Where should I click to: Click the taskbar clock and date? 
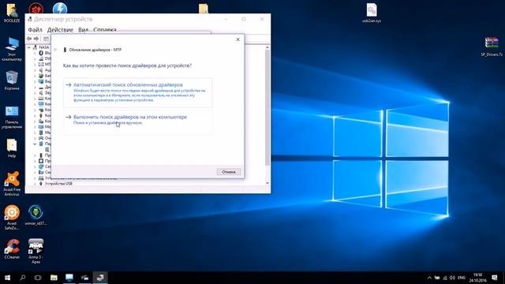click(478, 278)
